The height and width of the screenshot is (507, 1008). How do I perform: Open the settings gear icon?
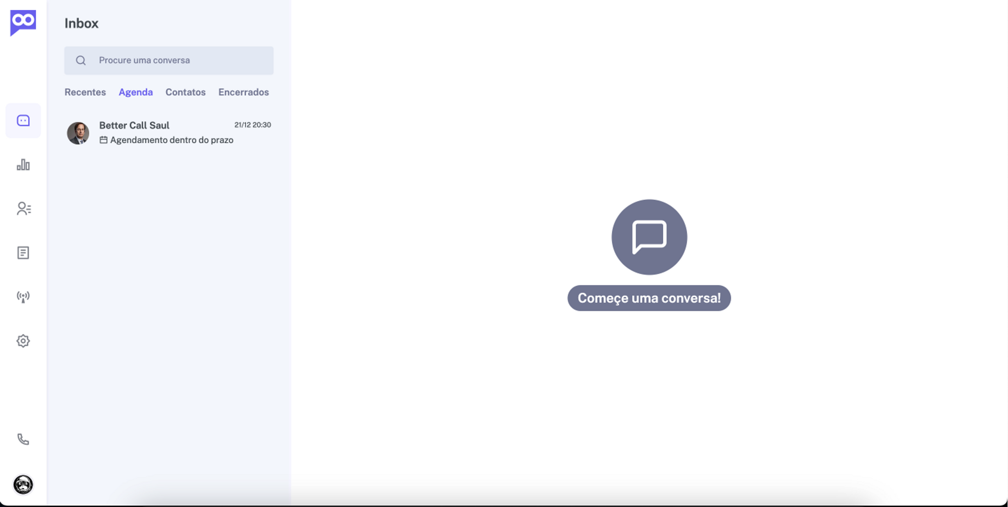click(x=23, y=341)
